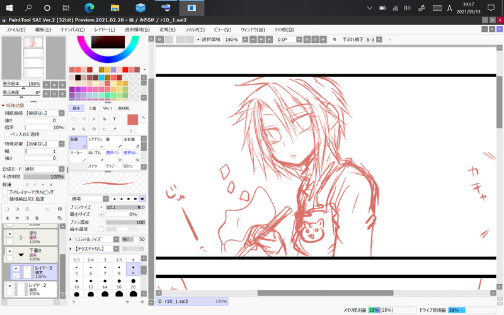Image resolution: width=504 pixels, height=315 pixels.
Task: Select the zoom magnifier tool
Action: tap(84, 129)
